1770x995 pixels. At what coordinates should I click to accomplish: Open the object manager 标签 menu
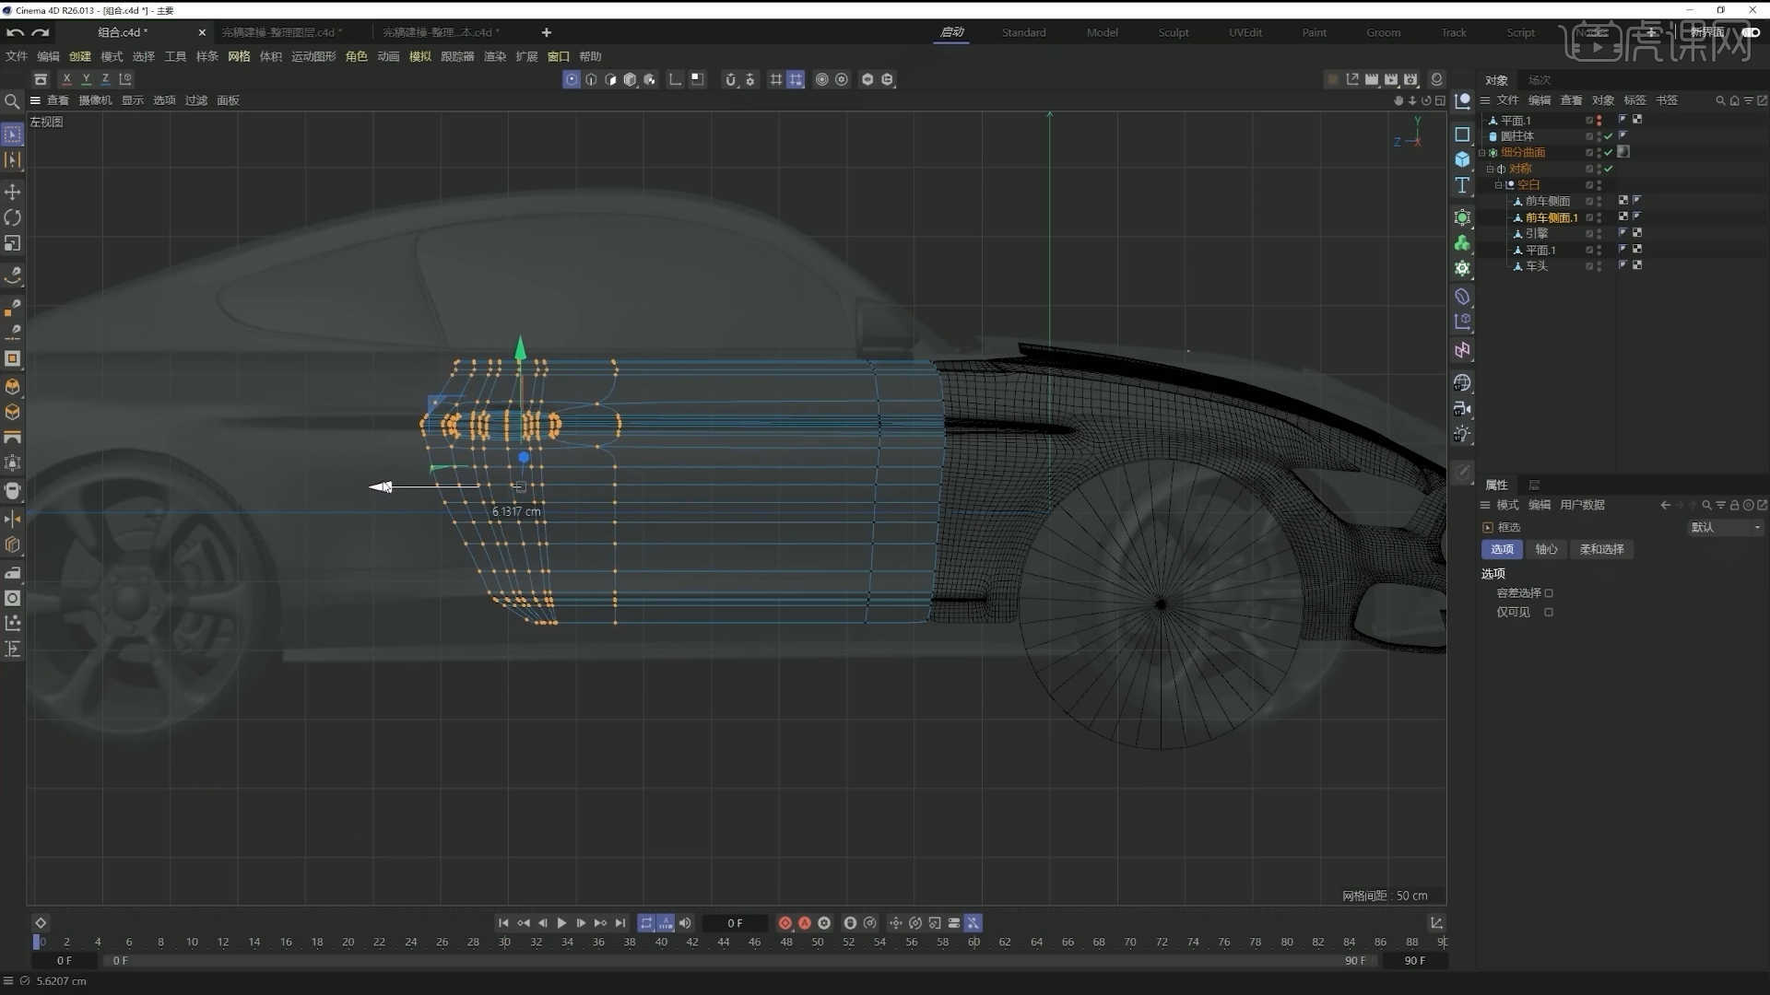click(1634, 100)
